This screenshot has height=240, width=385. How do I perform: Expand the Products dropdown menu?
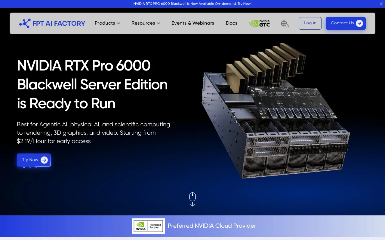click(107, 23)
